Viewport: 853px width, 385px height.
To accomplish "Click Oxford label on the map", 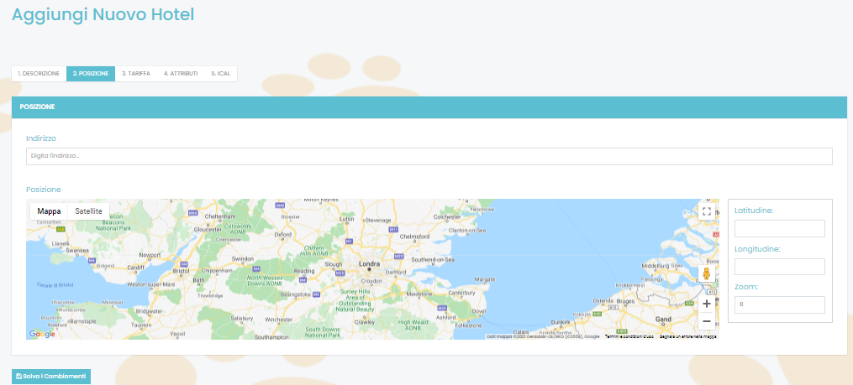I will pyautogui.click(x=283, y=235).
